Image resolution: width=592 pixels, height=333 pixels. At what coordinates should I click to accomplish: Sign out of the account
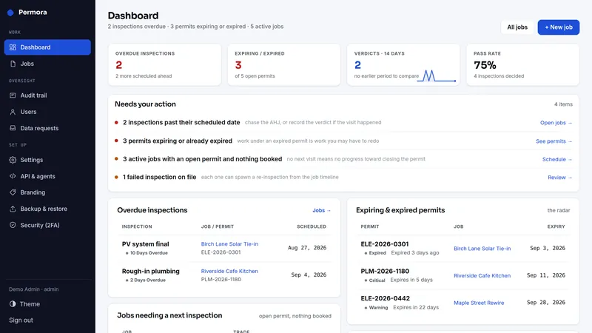(21, 320)
